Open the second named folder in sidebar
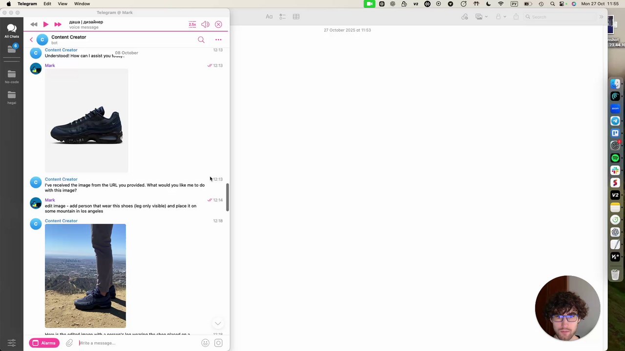The width and height of the screenshot is (625, 351). [x=12, y=97]
